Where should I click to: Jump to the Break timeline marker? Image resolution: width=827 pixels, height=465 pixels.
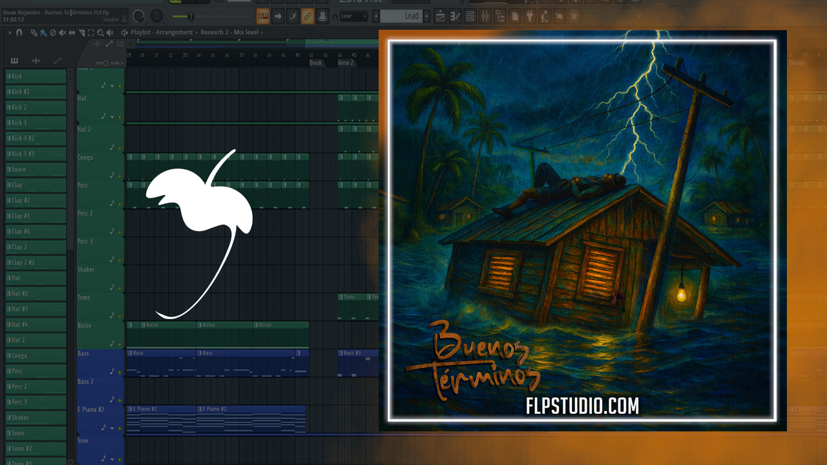click(x=315, y=63)
